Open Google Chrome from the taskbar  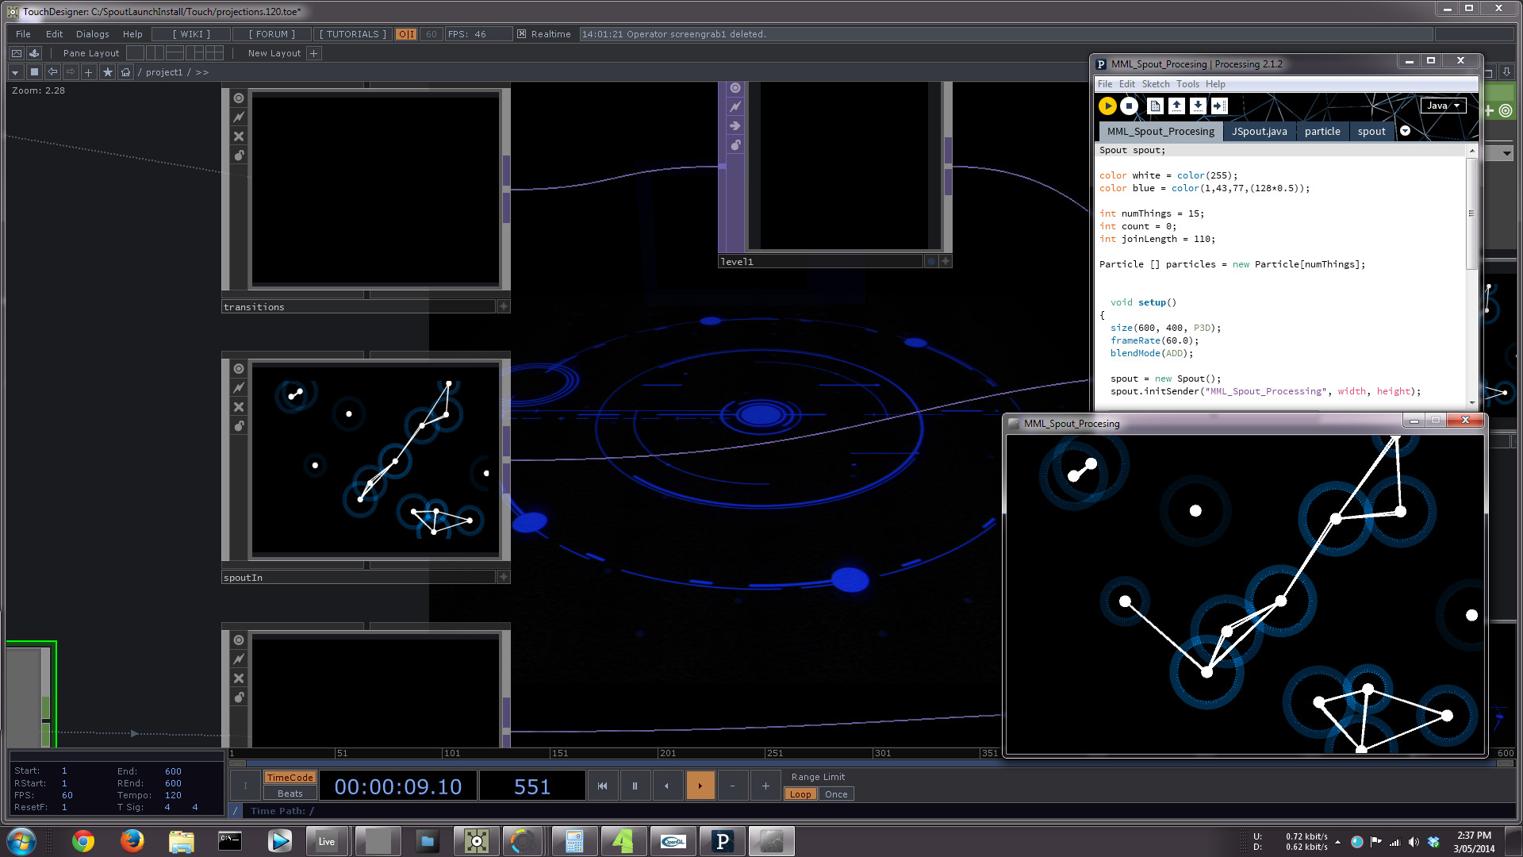(x=83, y=841)
